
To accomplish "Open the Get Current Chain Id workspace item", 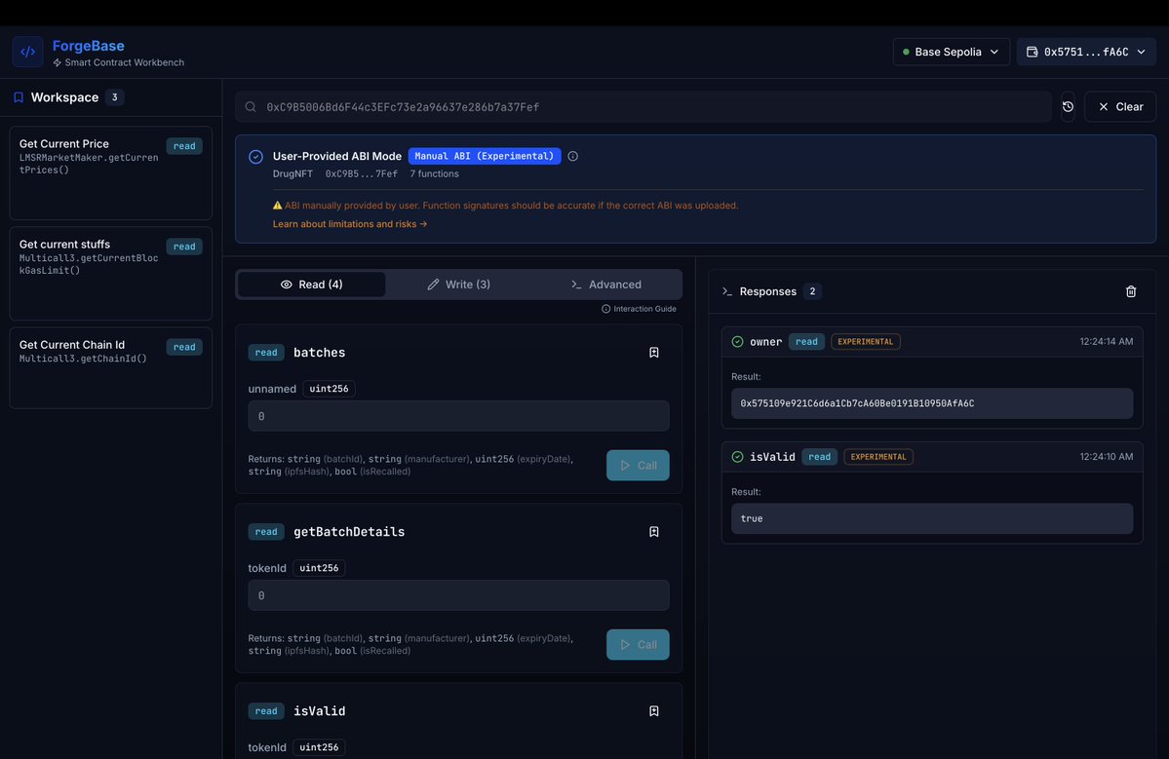I will (110, 367).
